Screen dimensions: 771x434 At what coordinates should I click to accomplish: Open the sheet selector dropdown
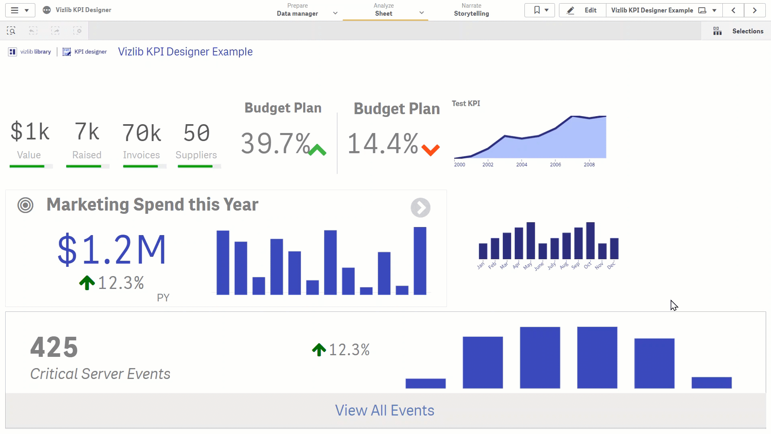(714, 10)
